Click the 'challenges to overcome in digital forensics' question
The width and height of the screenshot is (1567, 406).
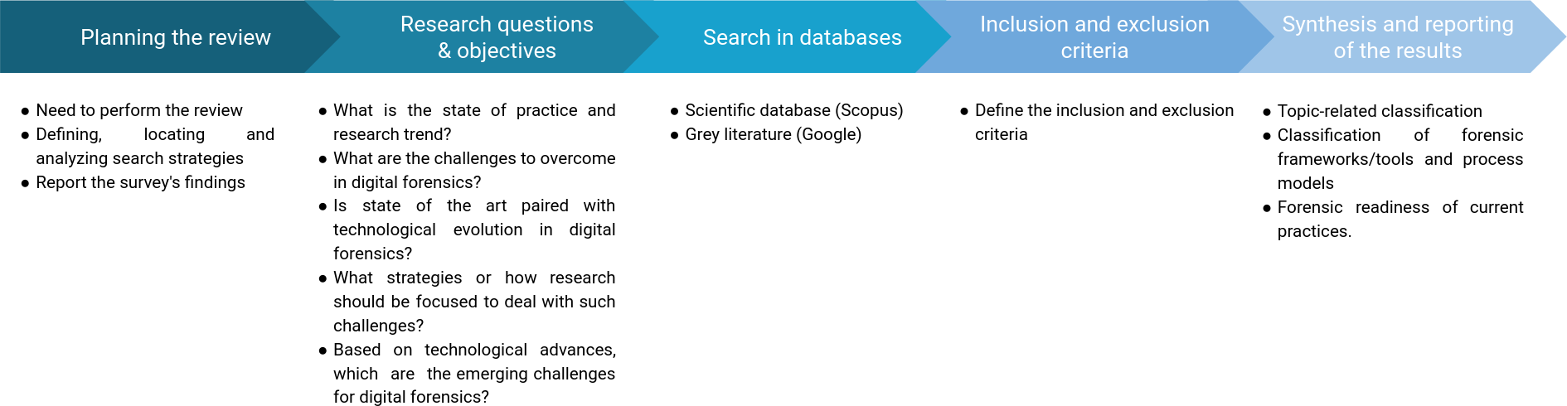473,170
